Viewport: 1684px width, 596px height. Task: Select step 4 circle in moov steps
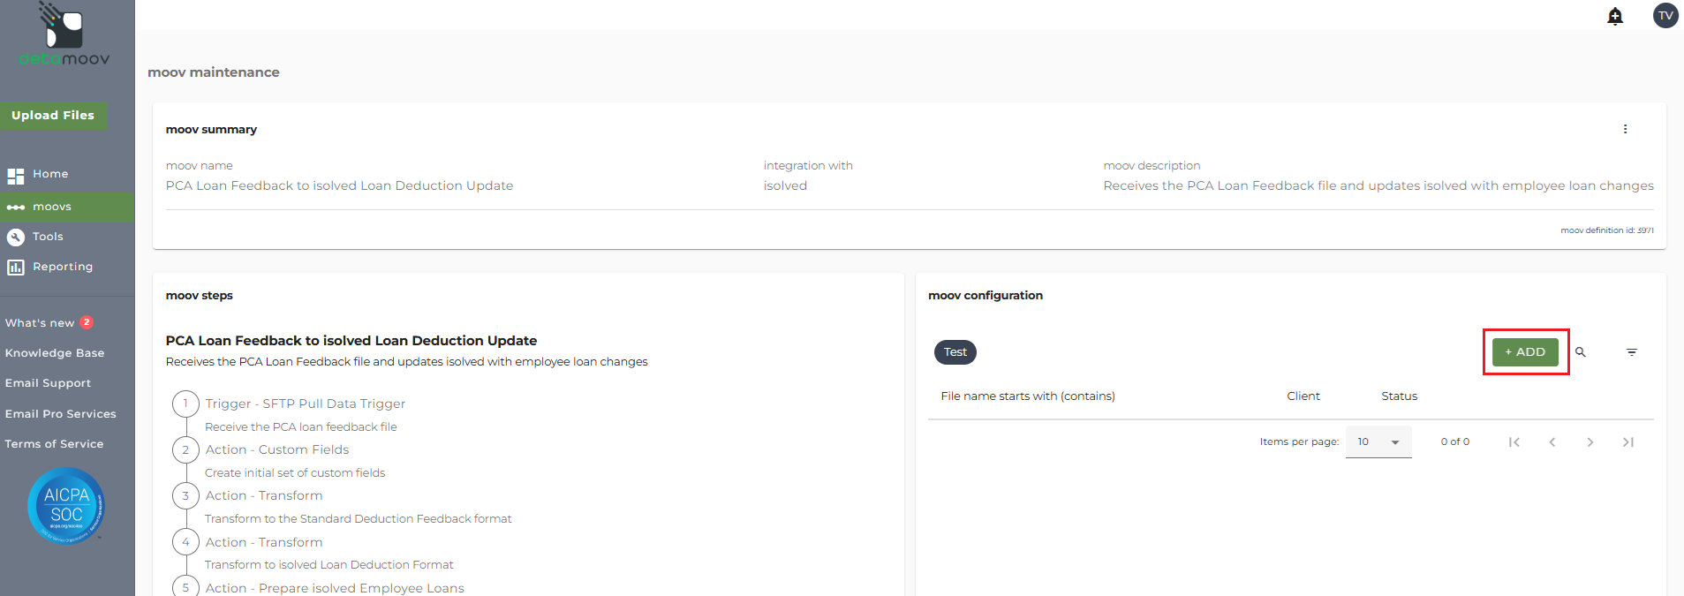[185, 542]
